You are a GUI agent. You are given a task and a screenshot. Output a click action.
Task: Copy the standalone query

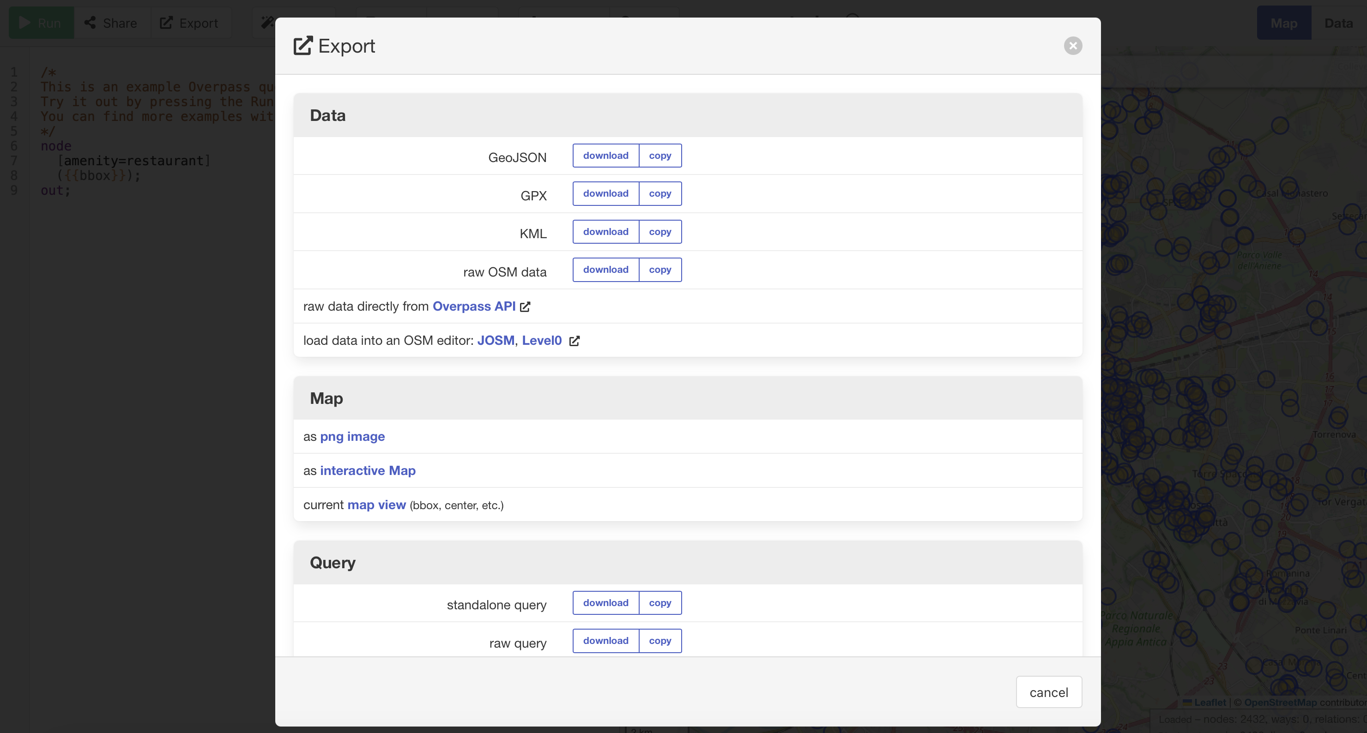coord(659,602)
